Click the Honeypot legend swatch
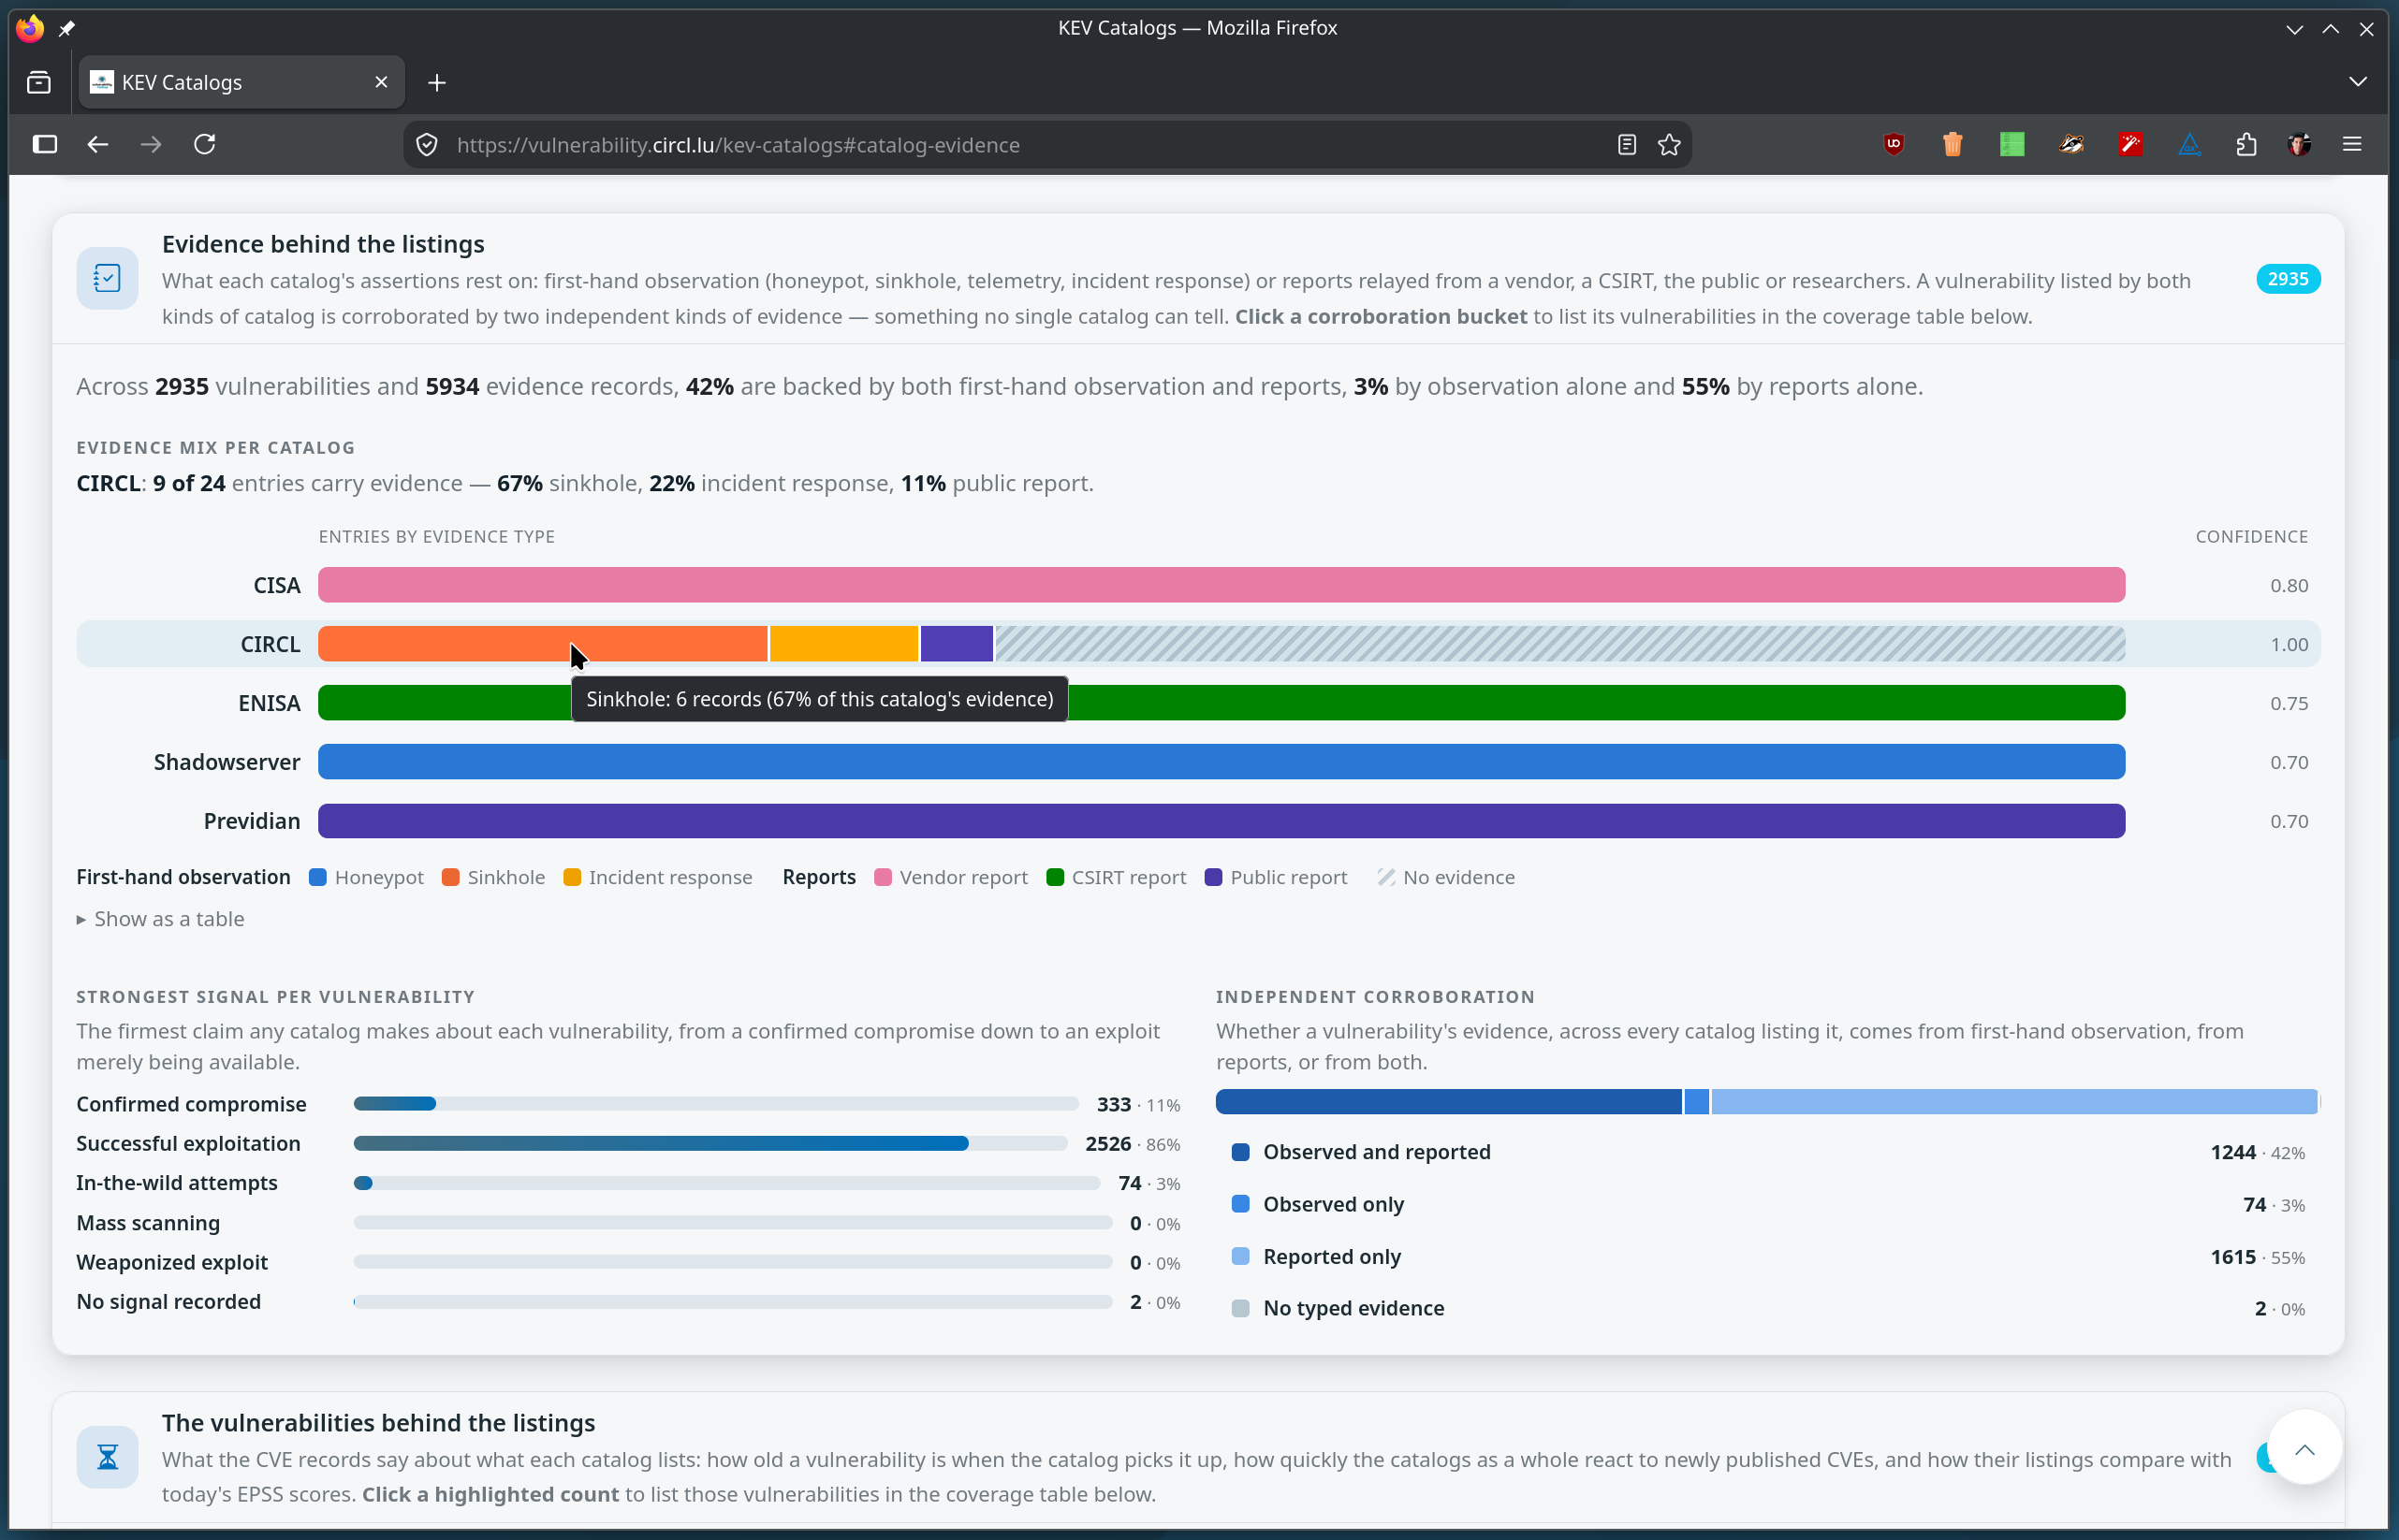The width and height of the screenshot is (2399, 1540). click(318, 877)
